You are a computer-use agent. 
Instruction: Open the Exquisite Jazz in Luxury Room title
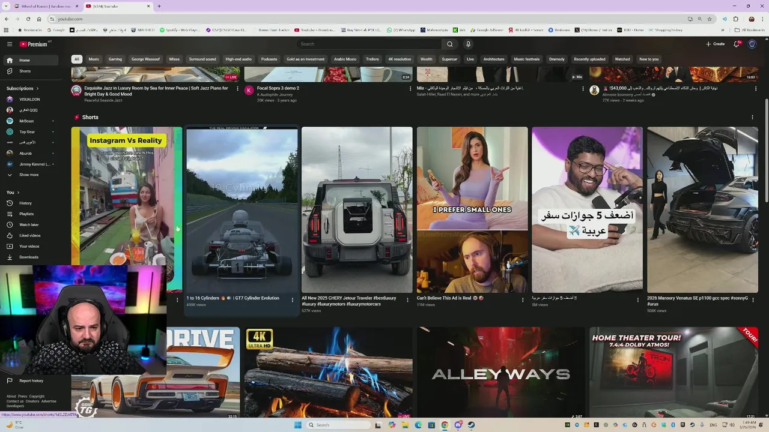(x=156, y=91)
